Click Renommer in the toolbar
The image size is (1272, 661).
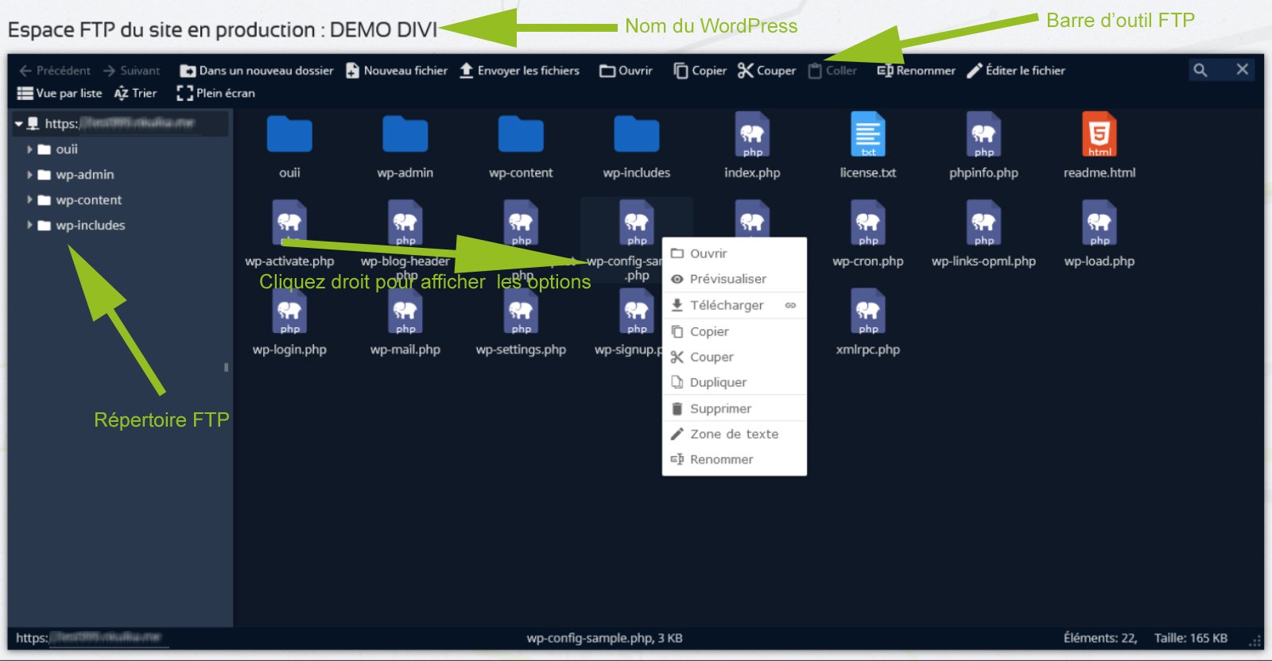coord(917,71)
